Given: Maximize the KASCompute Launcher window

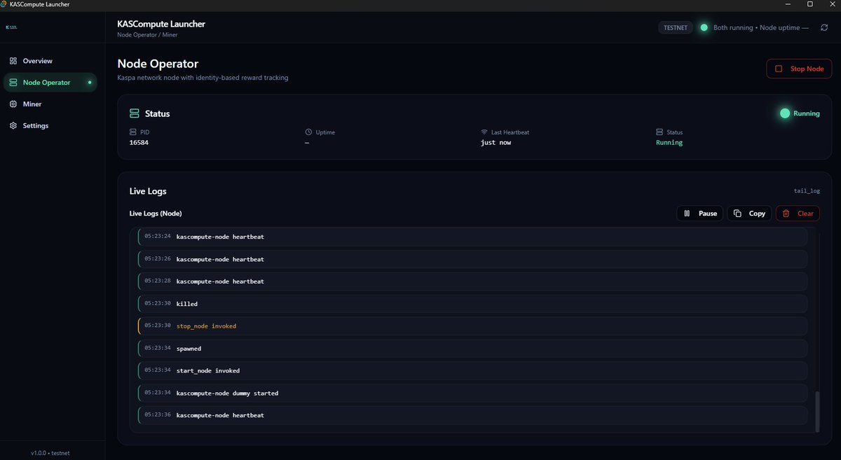Looking at the screenshot, I should point(810,4).
